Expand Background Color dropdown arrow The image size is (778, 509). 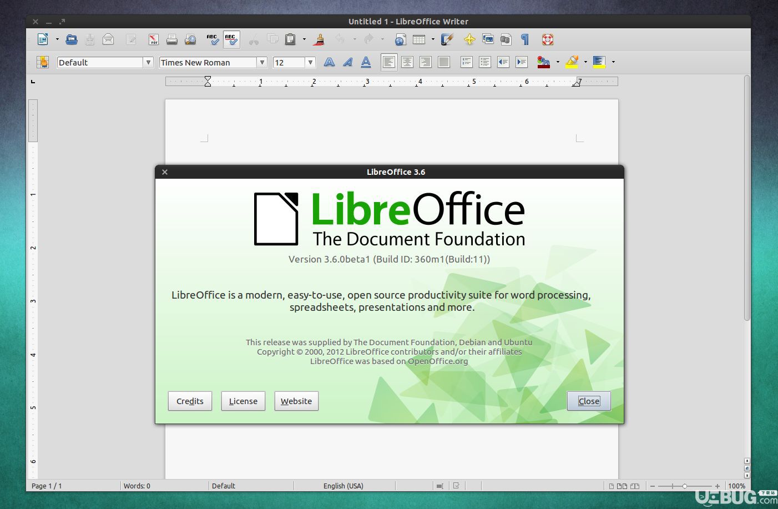pyautogui.click(x=613, y=62)
